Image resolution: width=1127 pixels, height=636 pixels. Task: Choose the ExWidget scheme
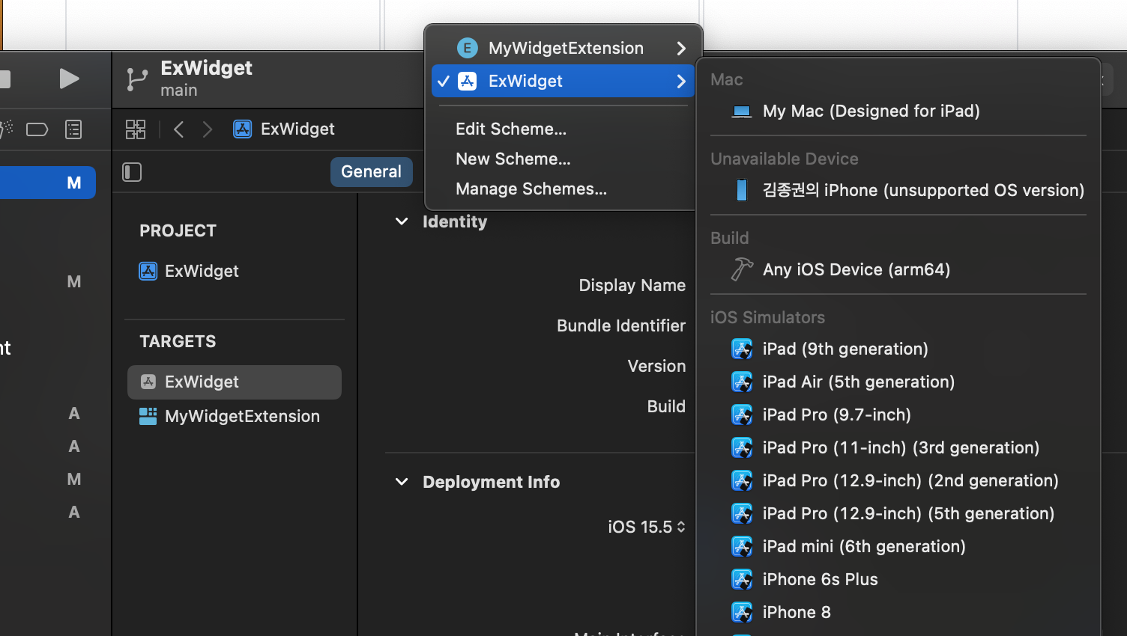563,81
